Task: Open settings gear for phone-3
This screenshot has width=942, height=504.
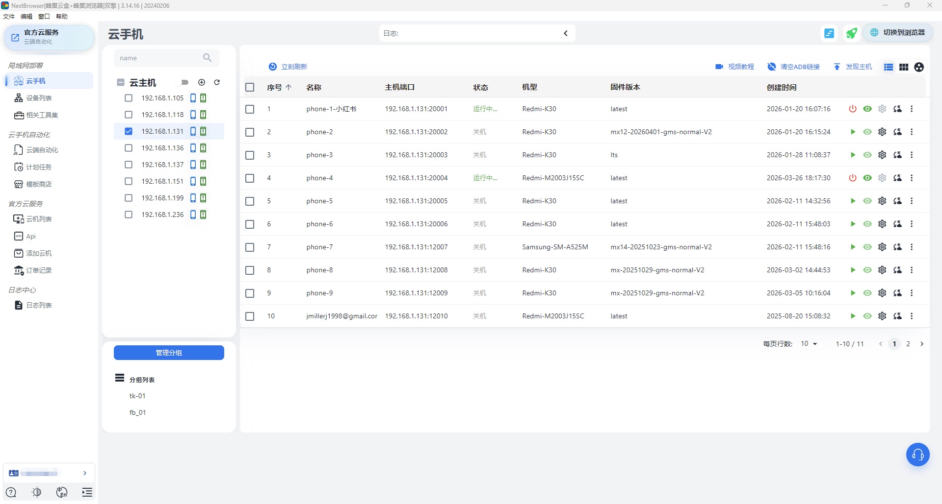Action: pyautogui.click(x=882, y=155)
